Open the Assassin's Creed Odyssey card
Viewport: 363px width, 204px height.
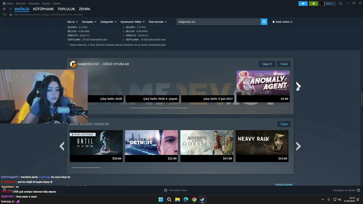207,146
